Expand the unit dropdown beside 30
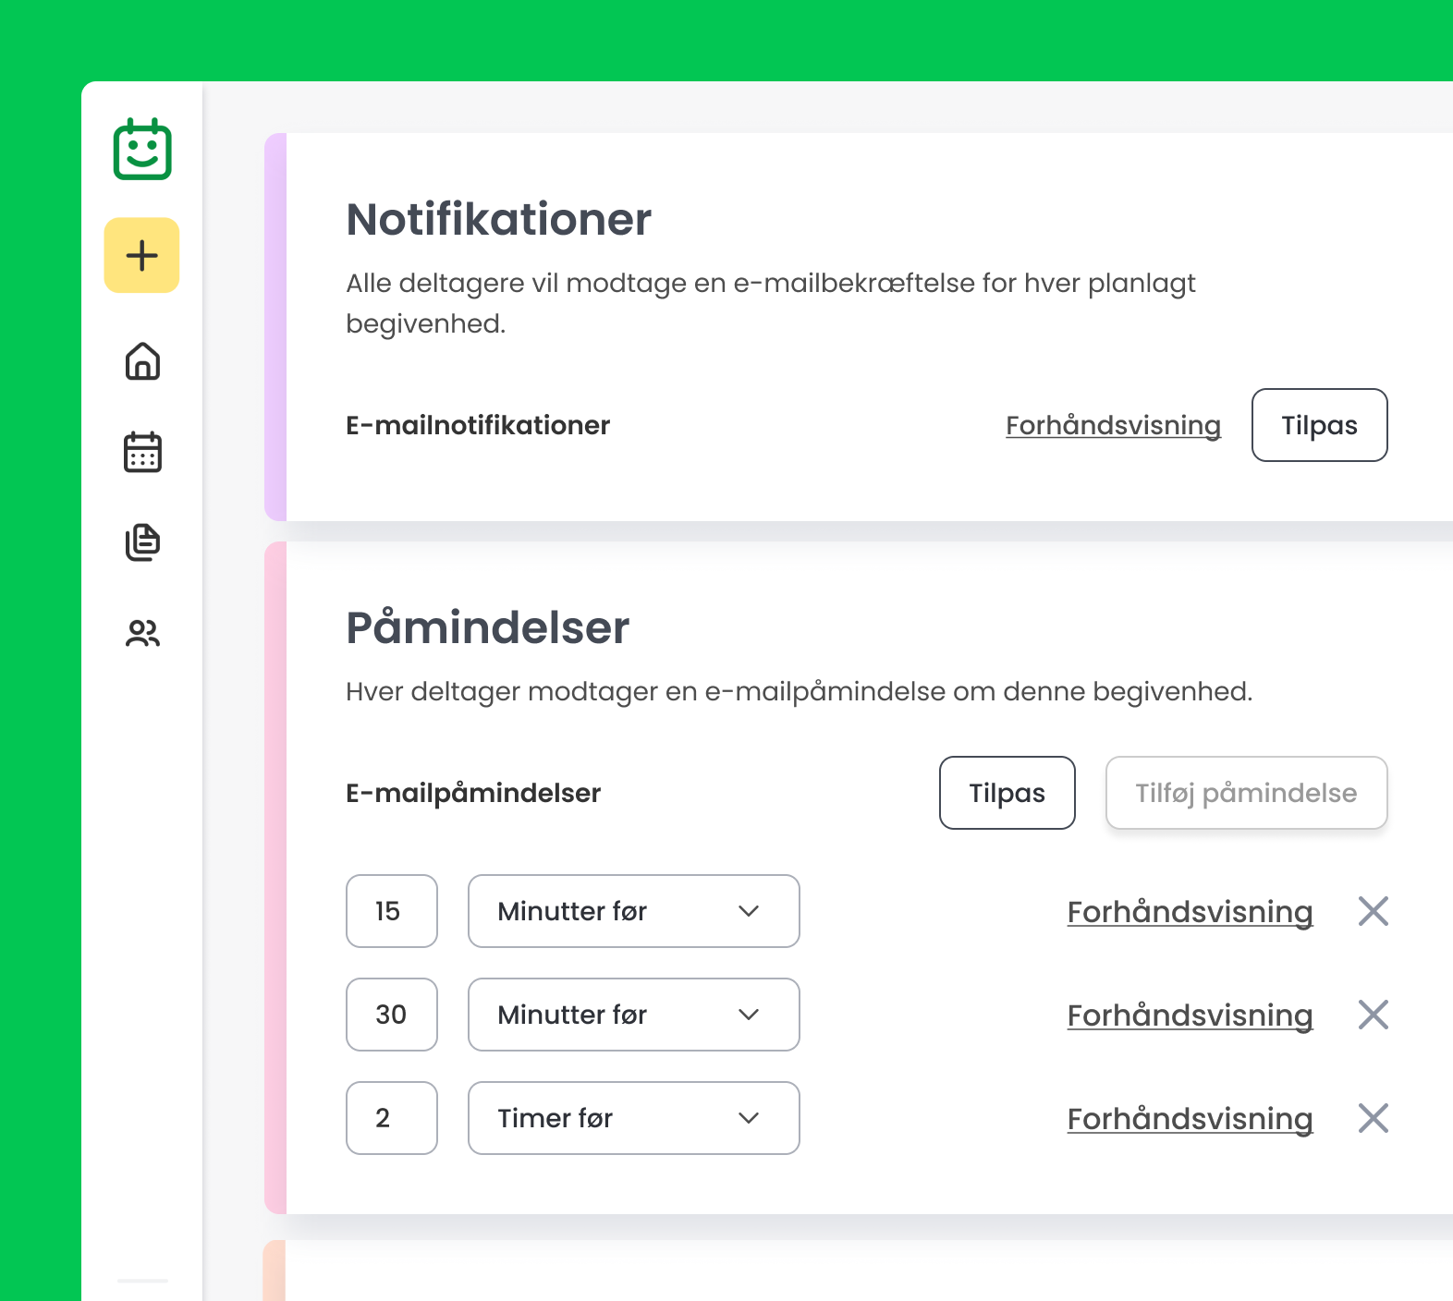 633,1015
